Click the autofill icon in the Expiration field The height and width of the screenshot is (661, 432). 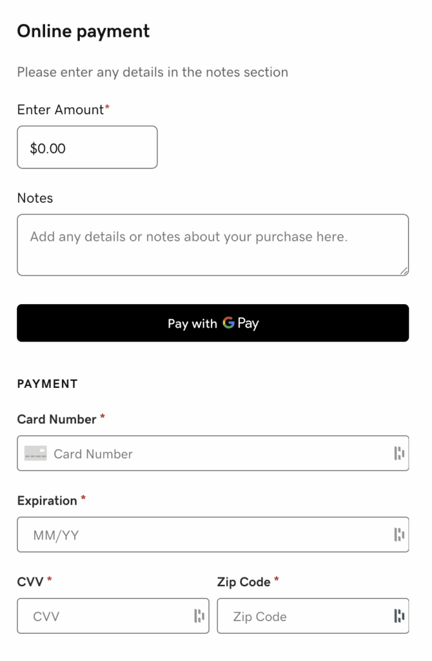point(398,534)
